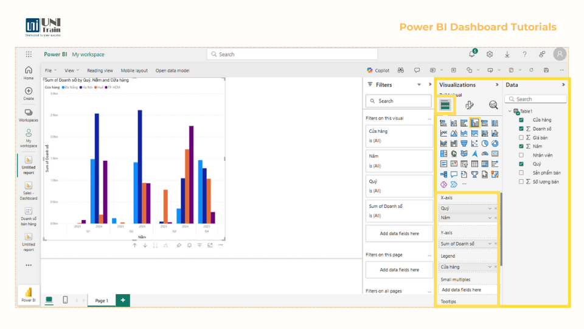The height and width of the screenshot is (329, 584).
Task: Save the report with disk icon
Action: point(546,70)
